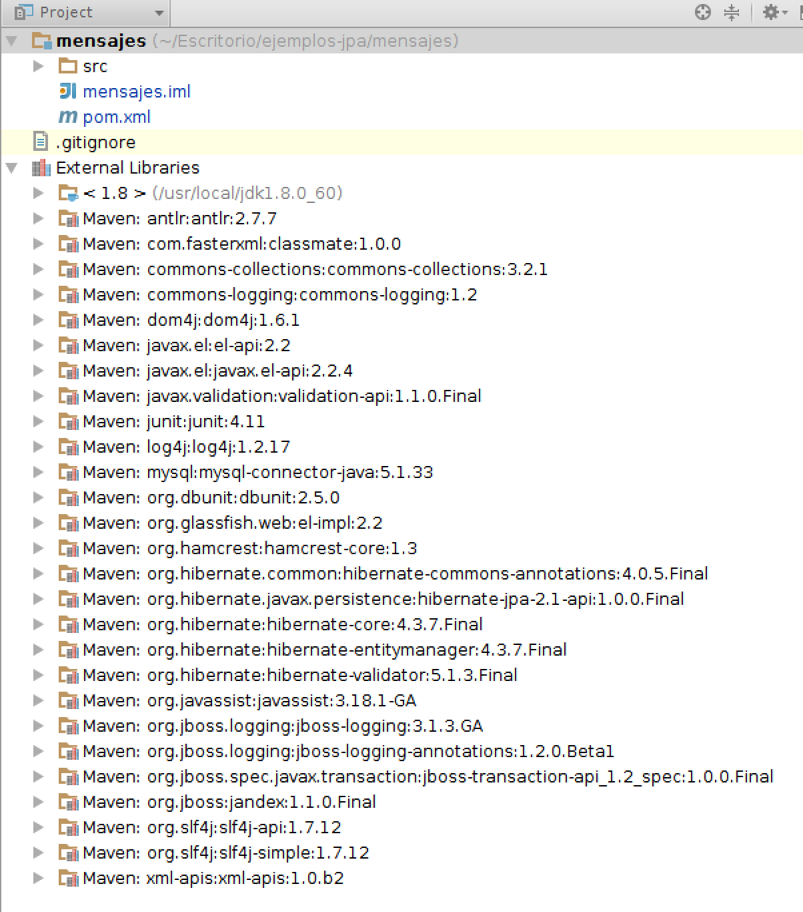The image size is (803, 912).
Task: Click the commons-logging:1.2 library icon
Action: (x=68, y=294)
